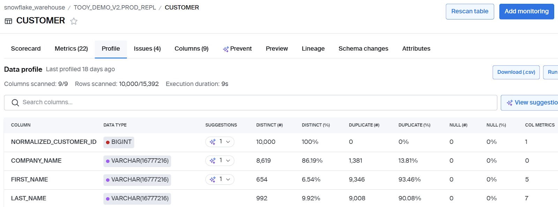This screenshot has height=207, width=558.
Task: Expand suggestions dropdown for COMPANY_NAME row
Action: coord(228,160)
